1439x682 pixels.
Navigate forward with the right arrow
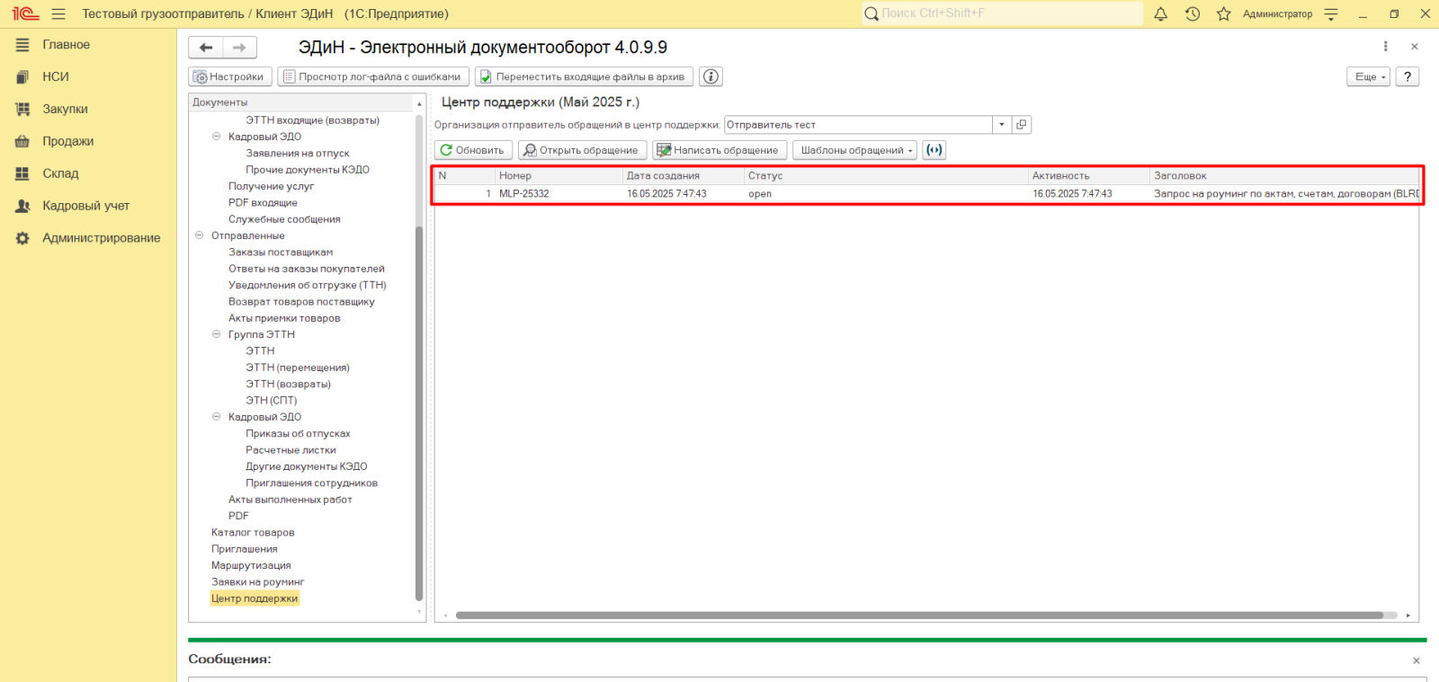click(x=239, y=48)
